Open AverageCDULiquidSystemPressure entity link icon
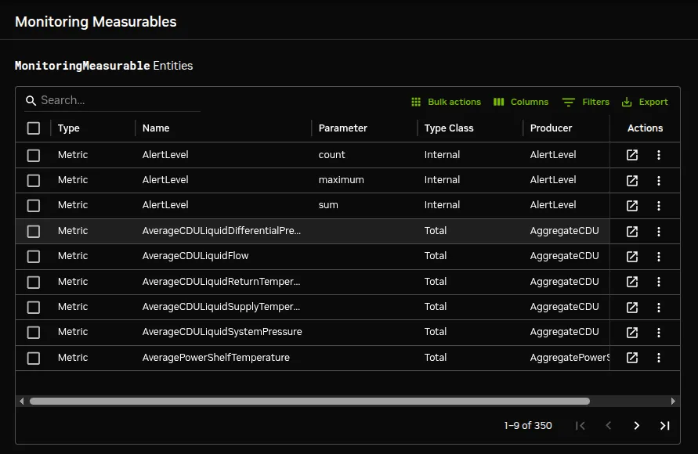698x454 pixels. tap(632, 332)
